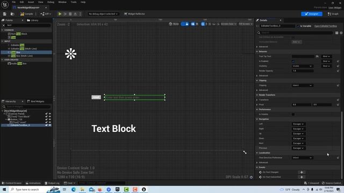Open the 'No debug object selected' dropdown
Image resolution: width=344 pixels, height=193 pixels.
[x=103, y=14]
